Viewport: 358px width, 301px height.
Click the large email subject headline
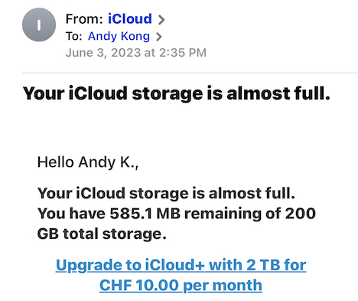[177, 93]
